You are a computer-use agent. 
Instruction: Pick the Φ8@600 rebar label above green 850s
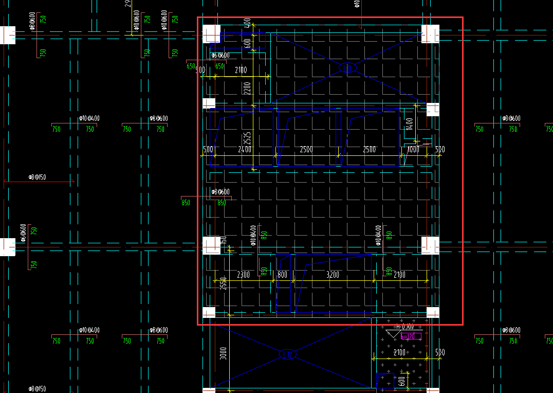[x=220, y=192]
